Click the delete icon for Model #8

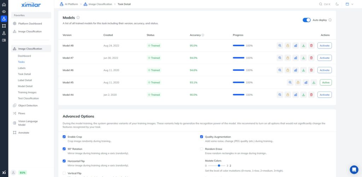311,46
